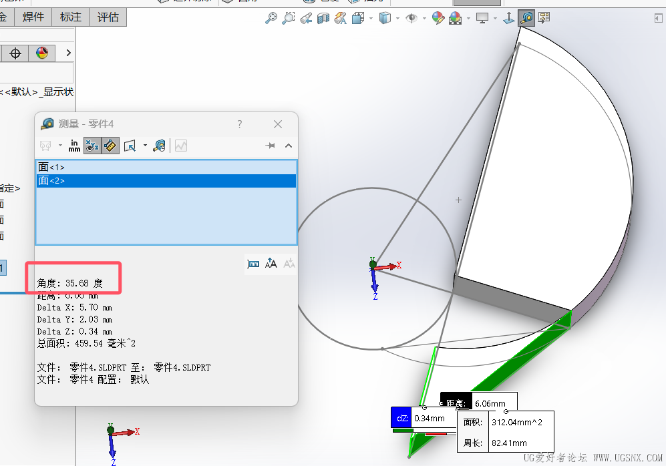The height and width of the screenshot is (466, 666).
Task: Open Units/Precision 'in mm' icon in Measure dialog
Action: pos(74,146)
